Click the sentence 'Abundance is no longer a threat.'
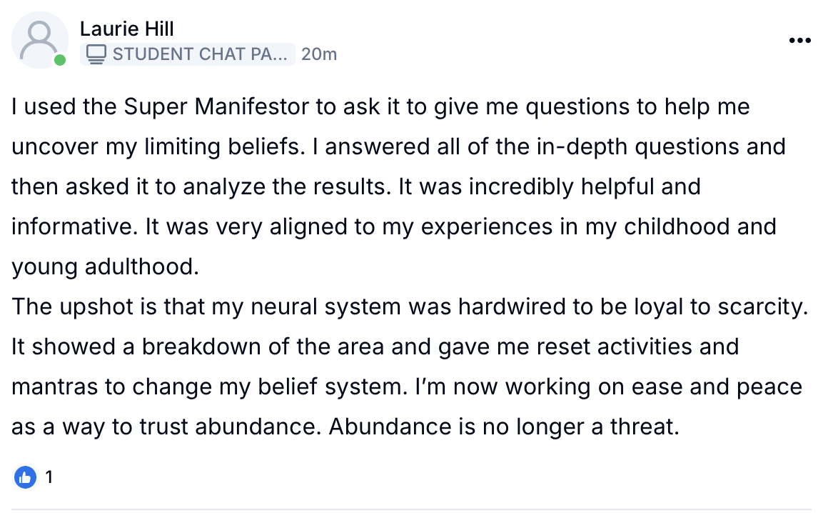This screenshot has height=513, width=828. (x=502, y=427)
